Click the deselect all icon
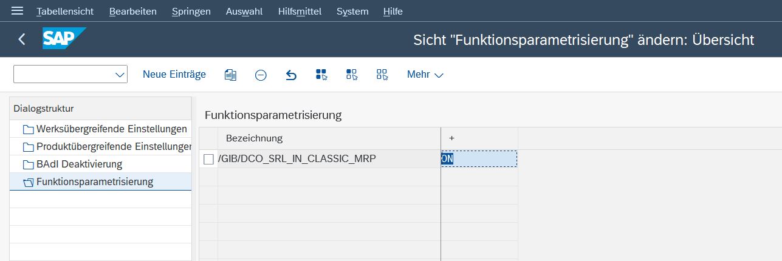Image resolution: width=782 pixels, height=261 pixels. pyautogui.click(x=382, y=75)
